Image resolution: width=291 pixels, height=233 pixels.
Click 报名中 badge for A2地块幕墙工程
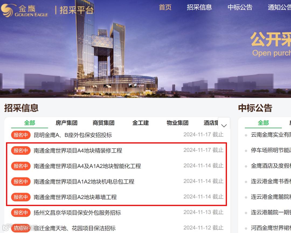click(x=21, y=197)
